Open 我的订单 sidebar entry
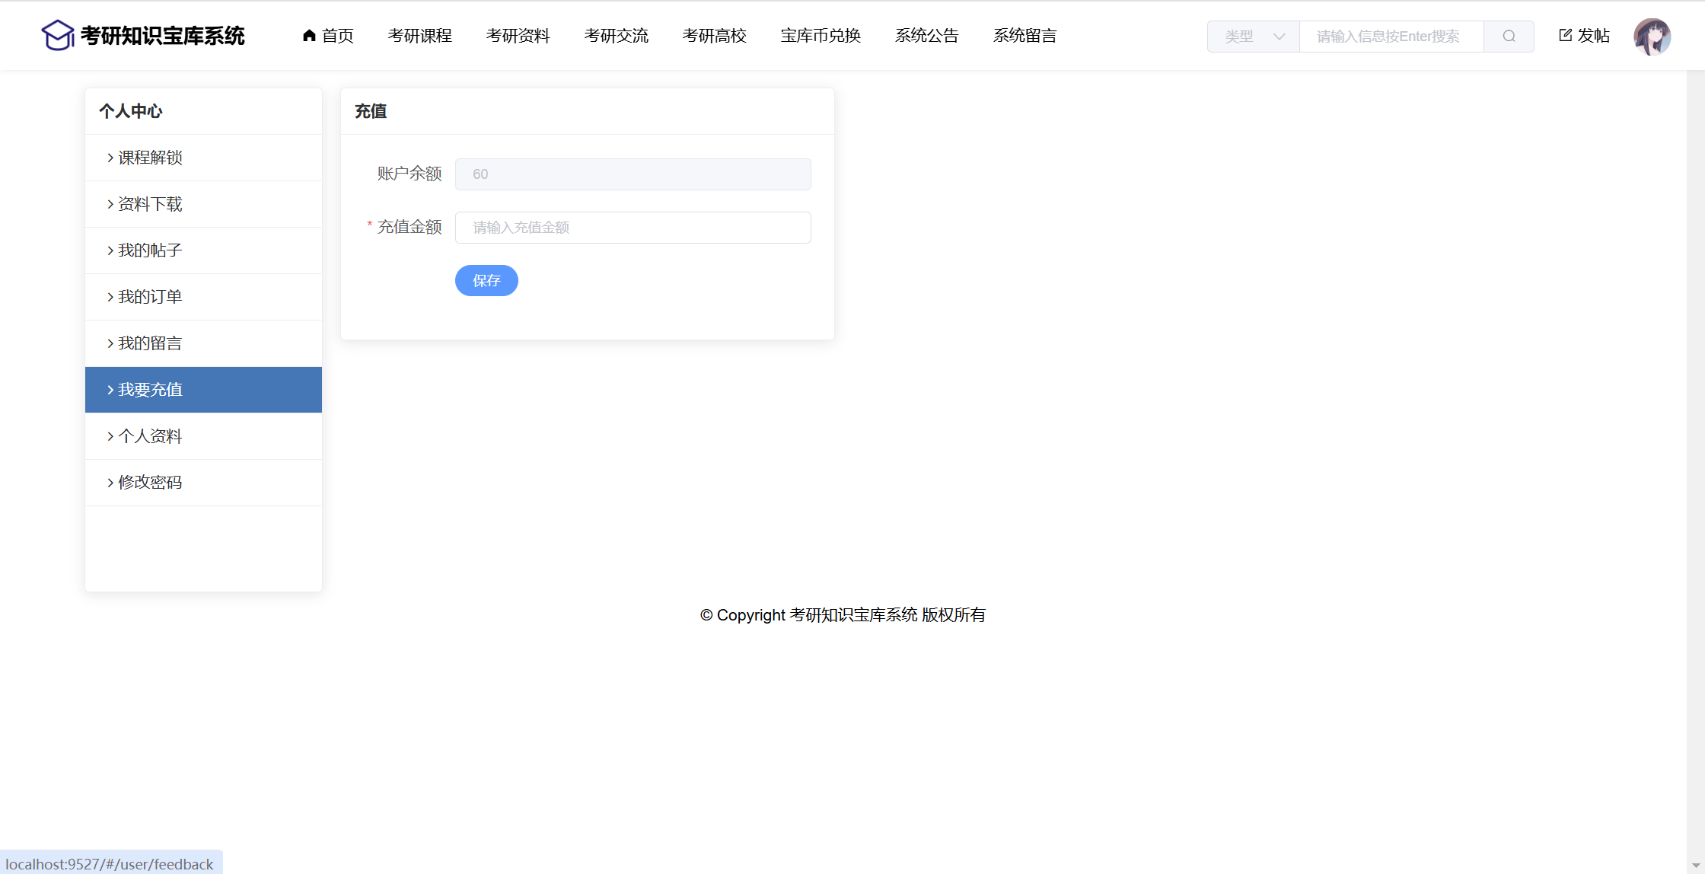This screenshot has width=1705, height=874. pyautogui.click(x=150, y=297)
